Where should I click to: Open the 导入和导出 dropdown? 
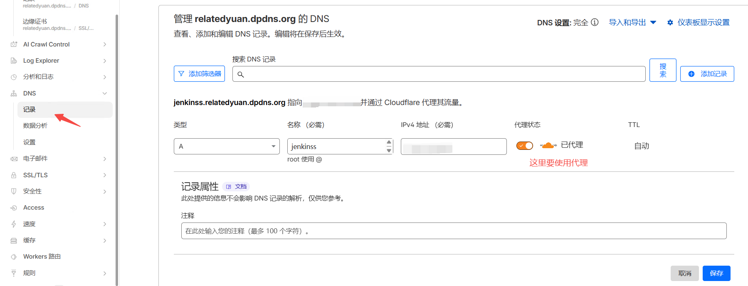(632, 22)
